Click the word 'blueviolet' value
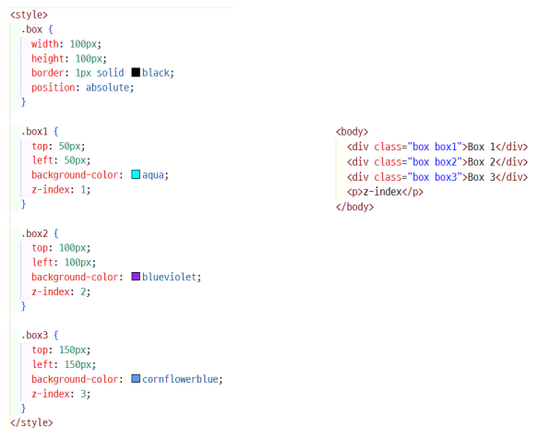 pos(170,277)
